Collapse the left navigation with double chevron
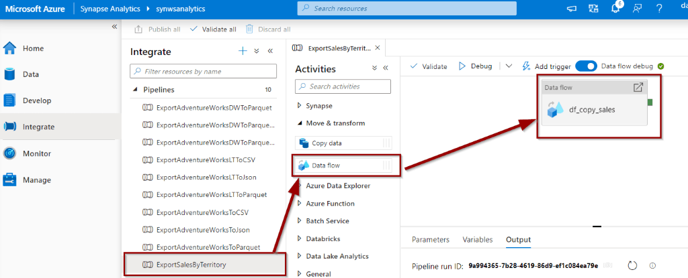This screenshot has width=688, height=278. click(x=114, y=27)
